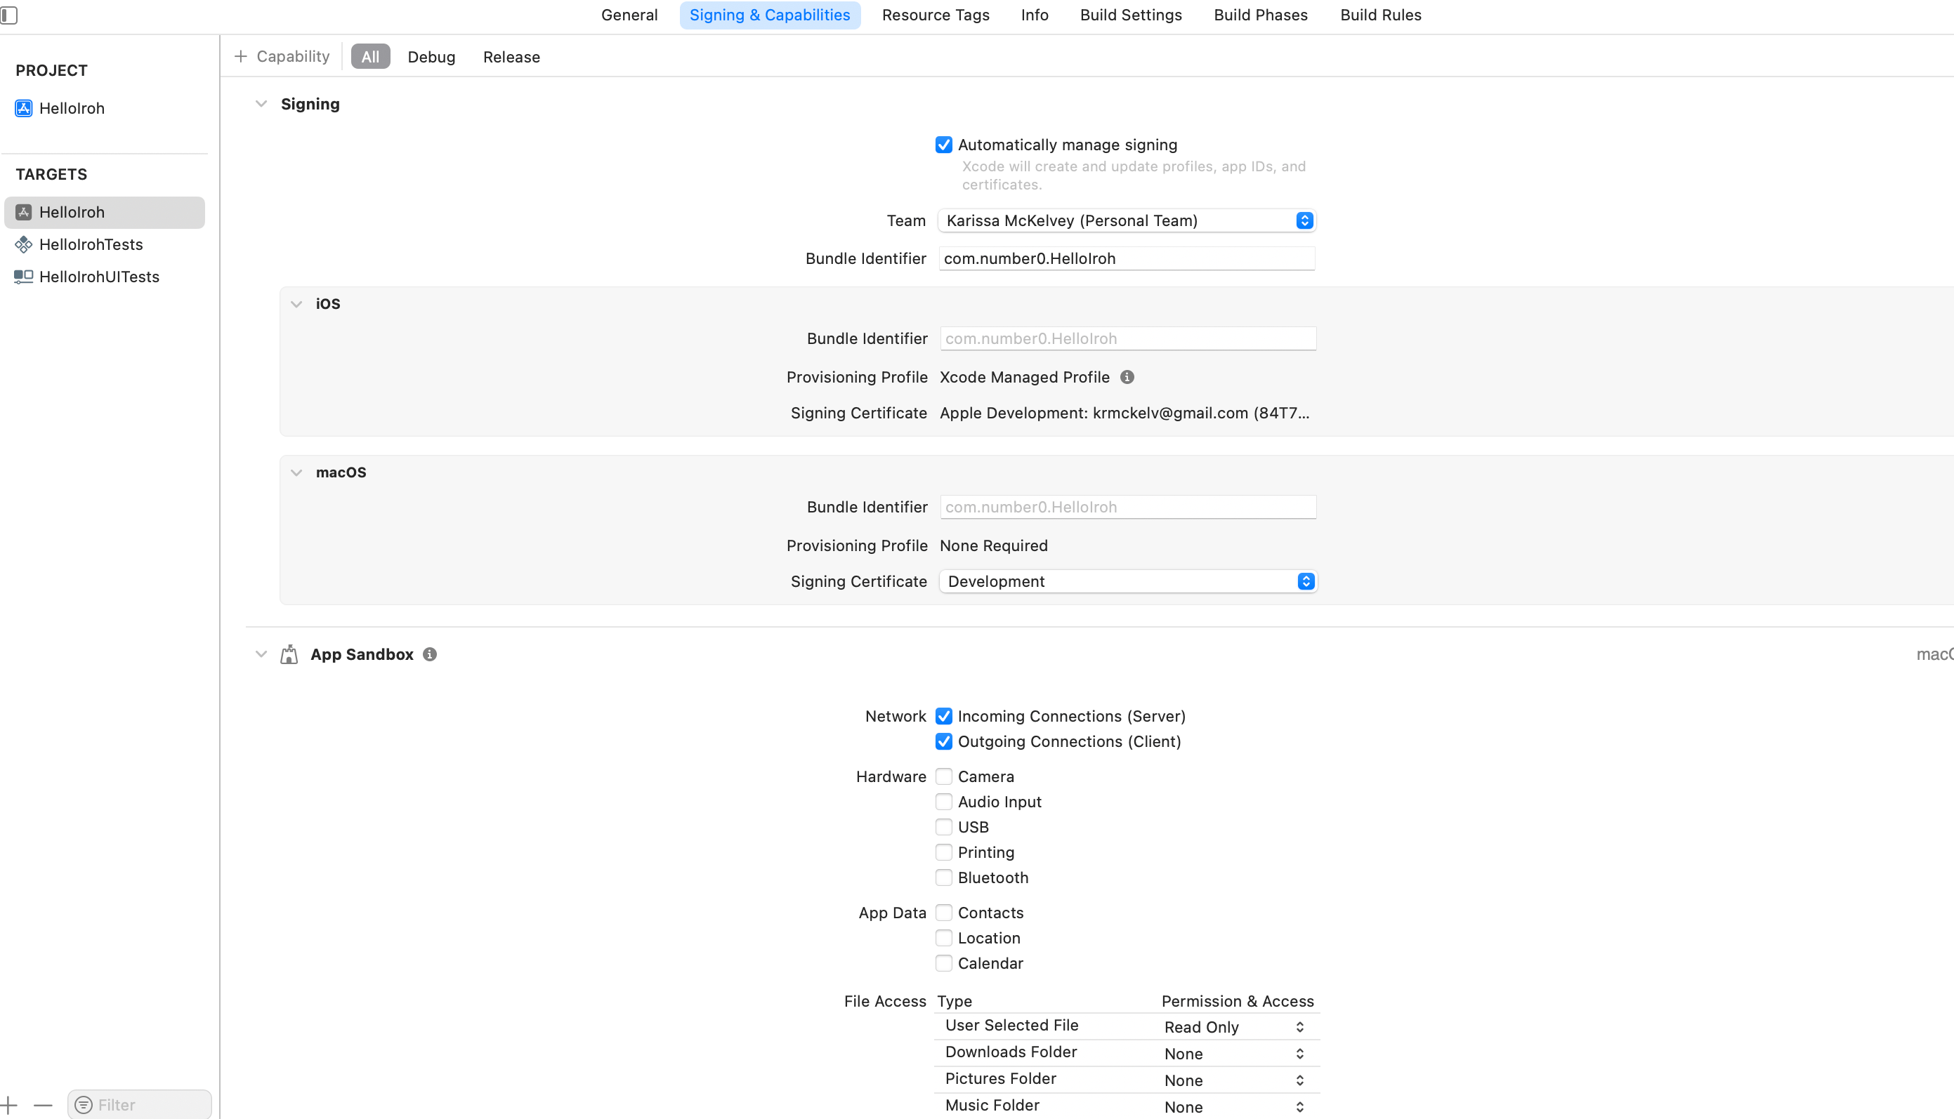Image resolution: width=1954 pixels, height=1119 pixels.
Task: Disable Outgoing Connections (Client)
Action: click(x=944, y=741)
